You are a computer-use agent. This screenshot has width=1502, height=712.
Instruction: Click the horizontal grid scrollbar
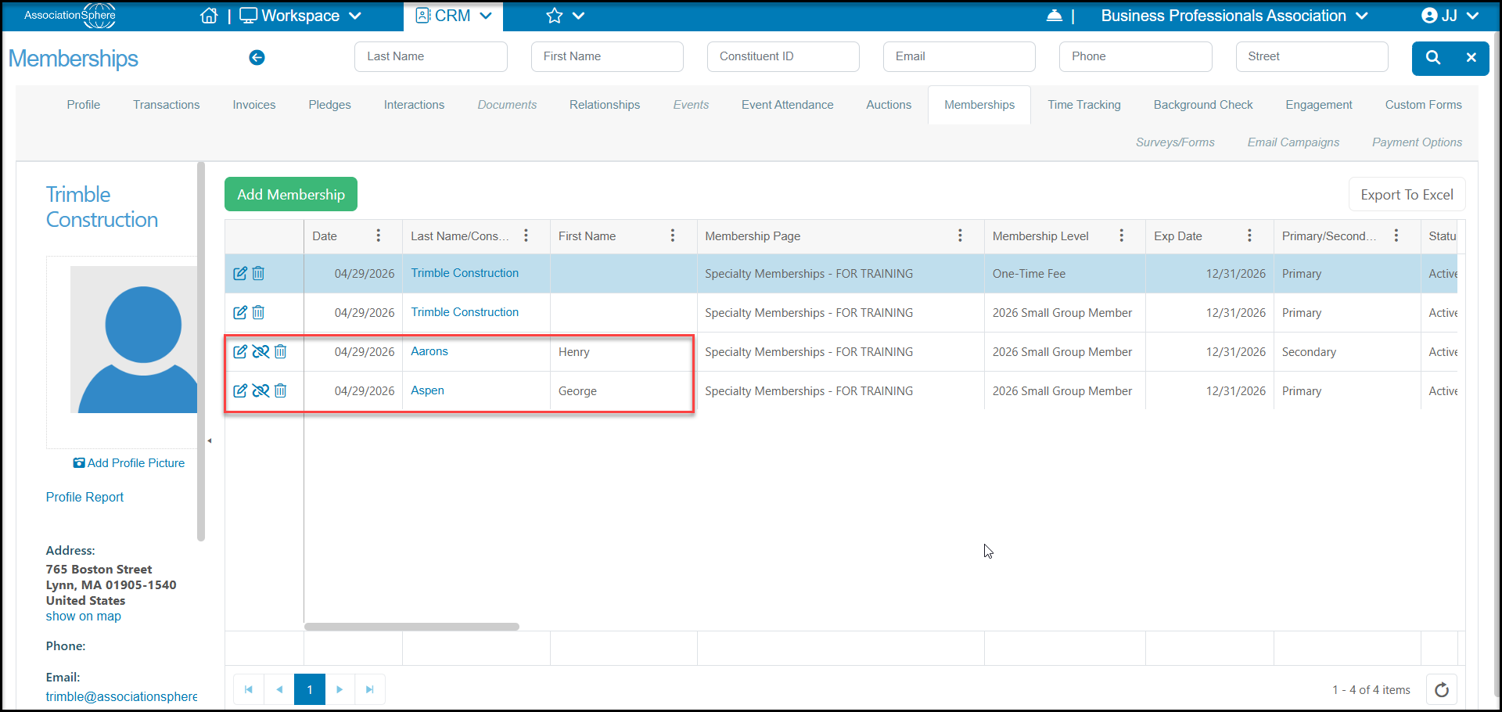pos(411,626)
